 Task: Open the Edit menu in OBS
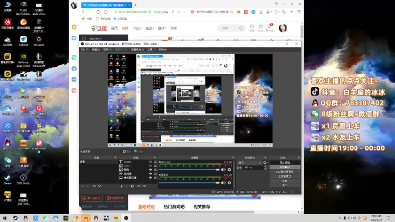96,50
